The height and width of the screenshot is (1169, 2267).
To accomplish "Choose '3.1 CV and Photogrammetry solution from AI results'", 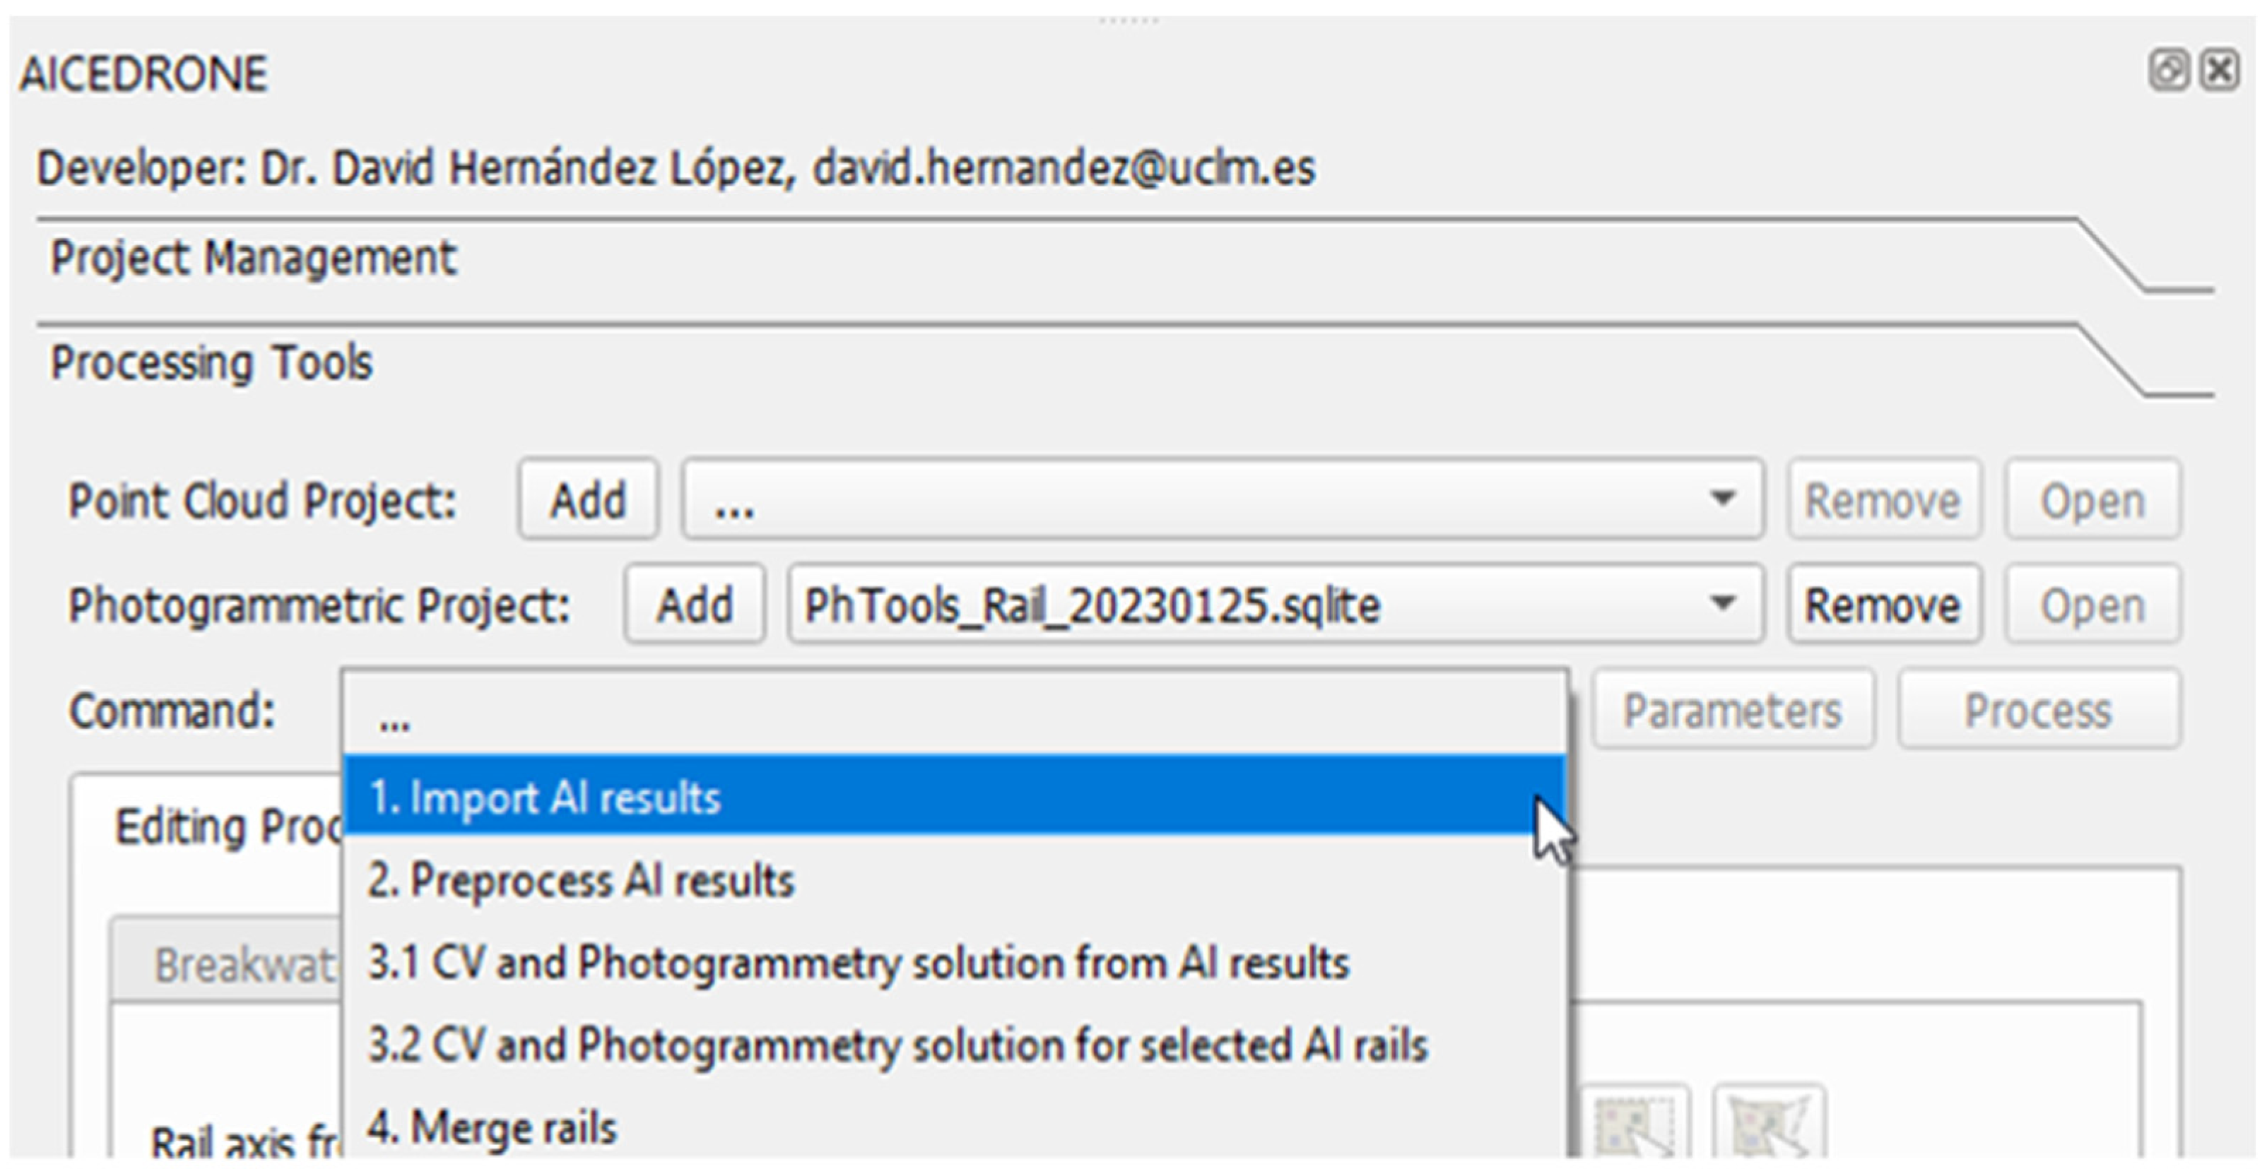I will [858, 961].
